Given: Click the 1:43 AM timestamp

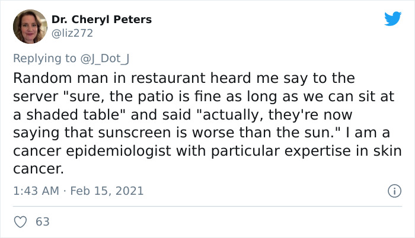Looking at the screenshot, I should coord(36,191).
